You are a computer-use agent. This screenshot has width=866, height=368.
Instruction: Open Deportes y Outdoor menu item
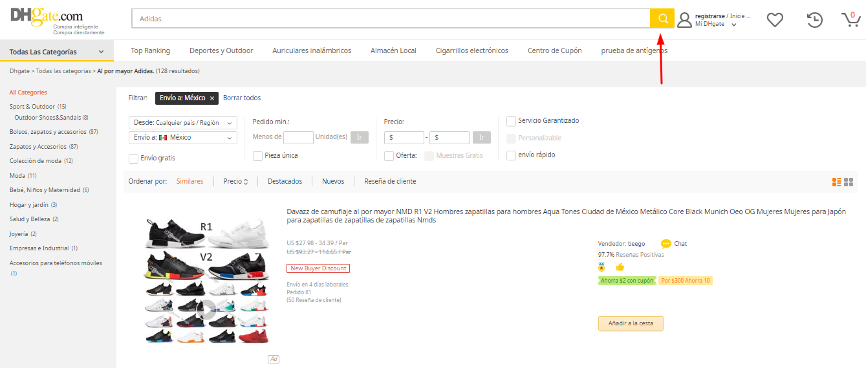(x=221, y=50)
